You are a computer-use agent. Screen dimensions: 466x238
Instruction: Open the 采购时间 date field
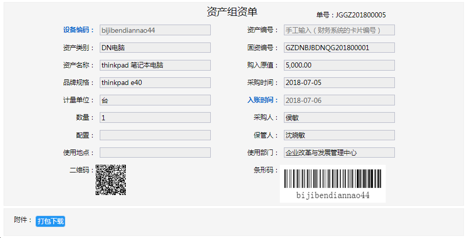(339, 83)
